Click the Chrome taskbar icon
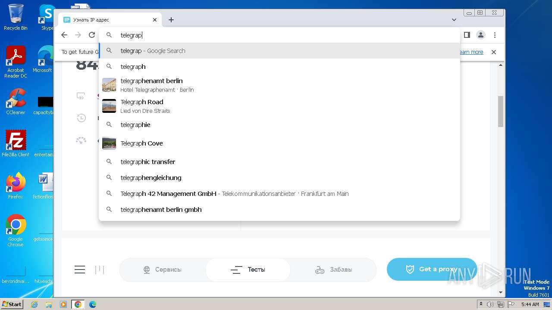Viewport: 552px width, 310px height. (78, 304)
